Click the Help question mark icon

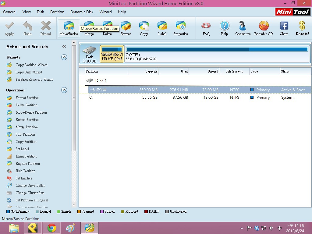point(225,26)
